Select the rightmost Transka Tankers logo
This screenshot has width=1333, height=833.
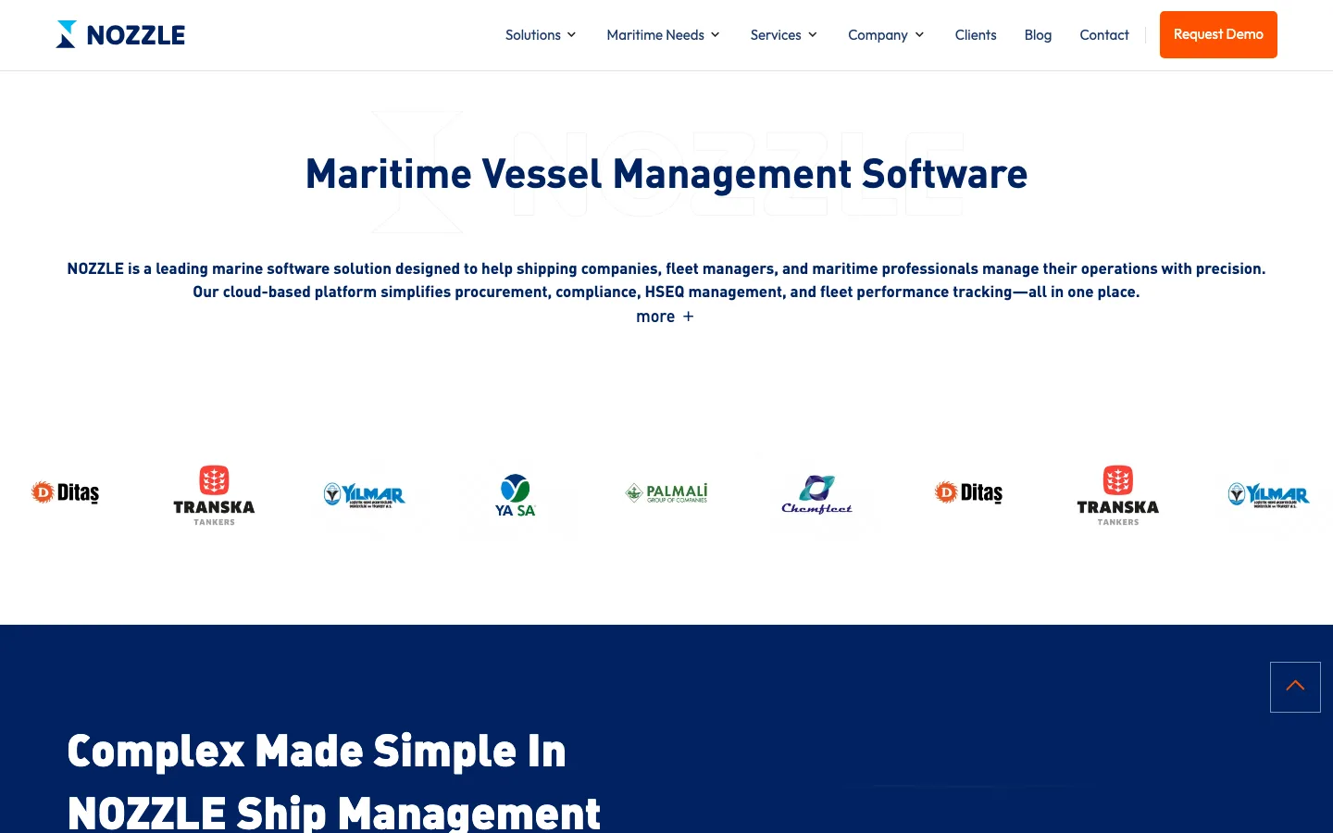(x=1118, y=495)
